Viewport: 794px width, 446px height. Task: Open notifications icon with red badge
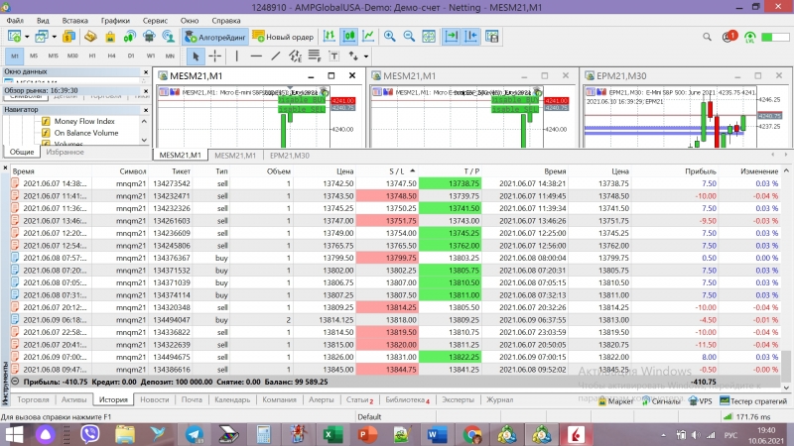pyautogui.click(x=729, y=37)
